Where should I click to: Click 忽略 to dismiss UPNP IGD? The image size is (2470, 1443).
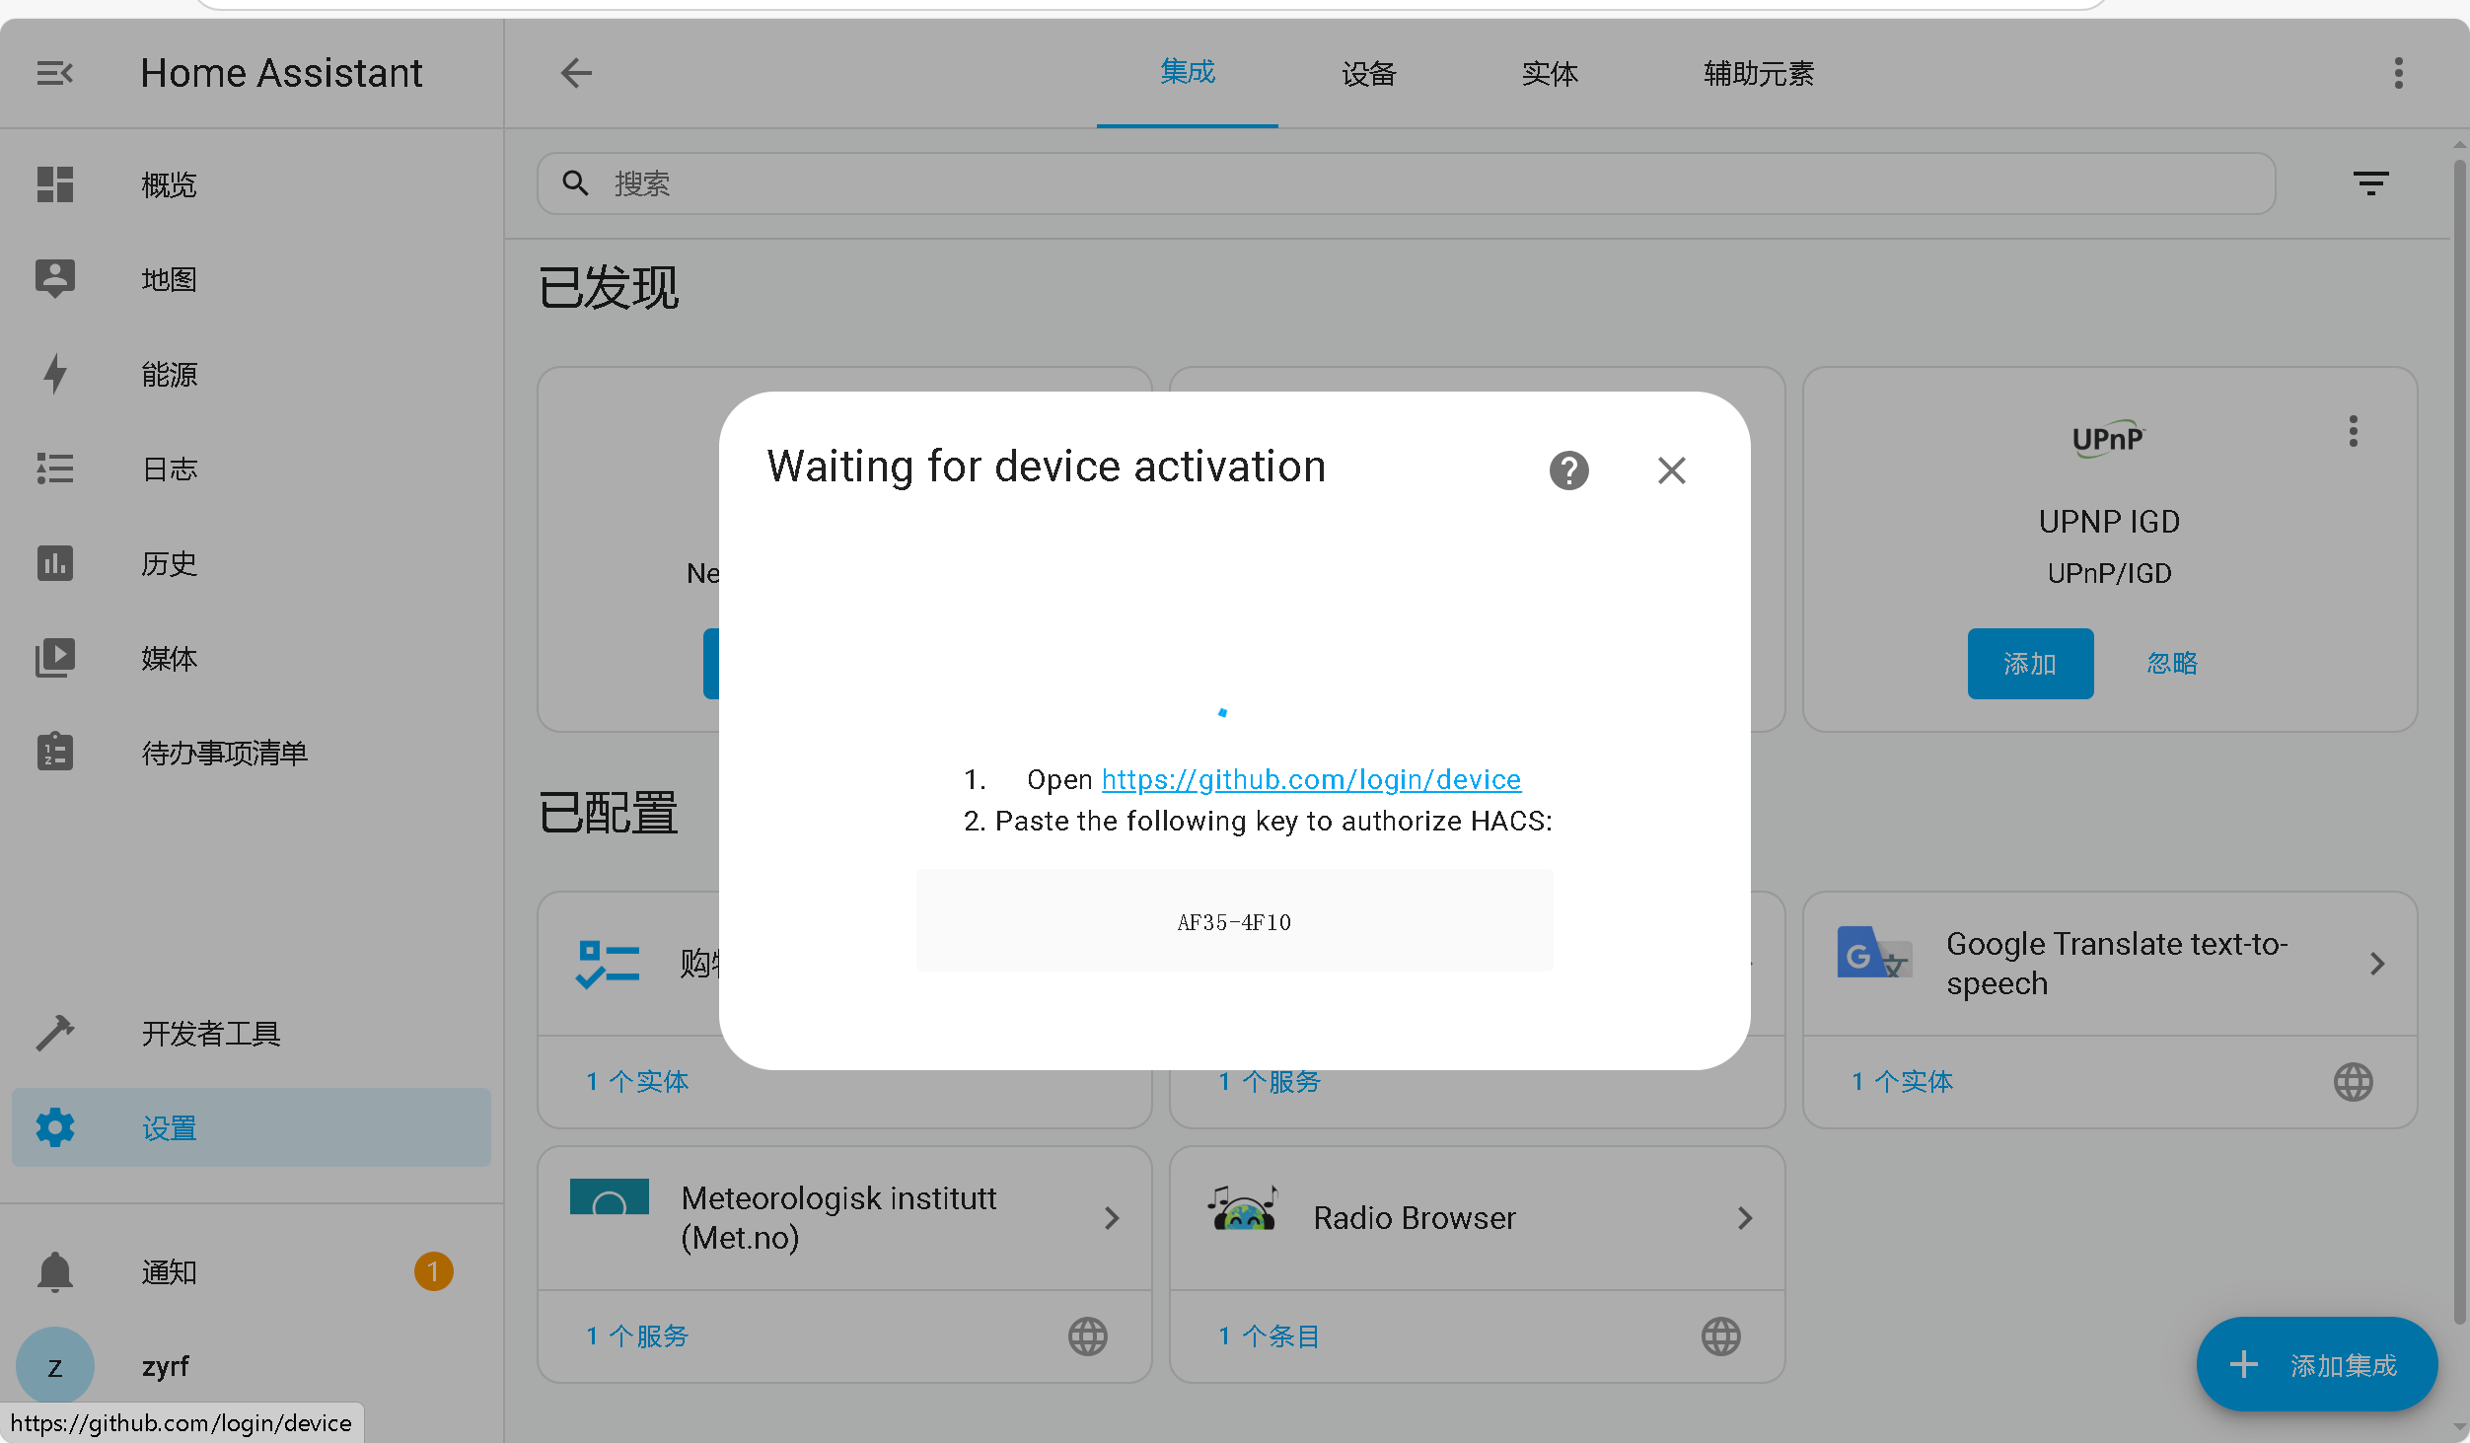tap(2171, 663)
